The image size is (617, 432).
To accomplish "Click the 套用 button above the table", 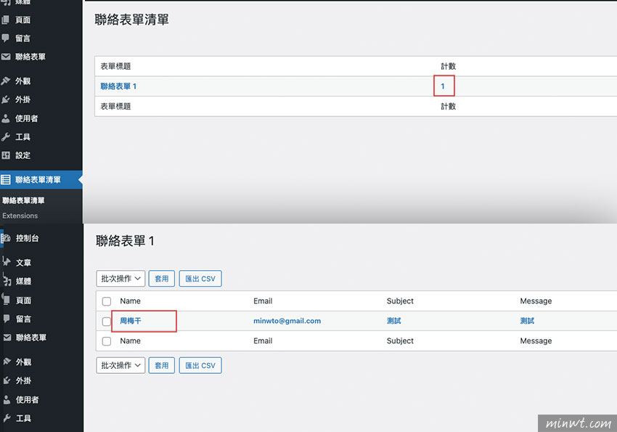I will coord(162,279).
